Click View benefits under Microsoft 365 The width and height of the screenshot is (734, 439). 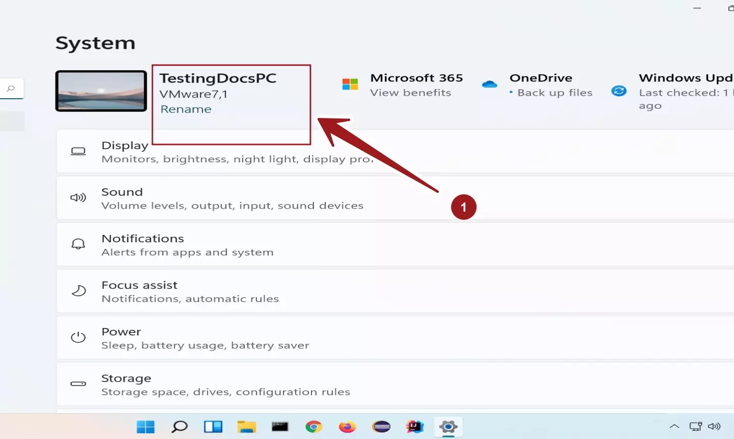coord(411,93)
